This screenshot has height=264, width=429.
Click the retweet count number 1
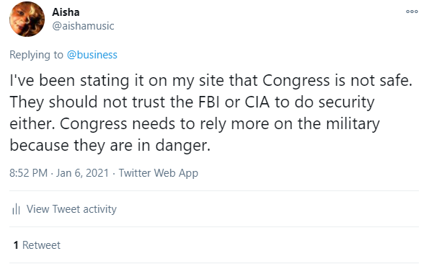point(16,245)
